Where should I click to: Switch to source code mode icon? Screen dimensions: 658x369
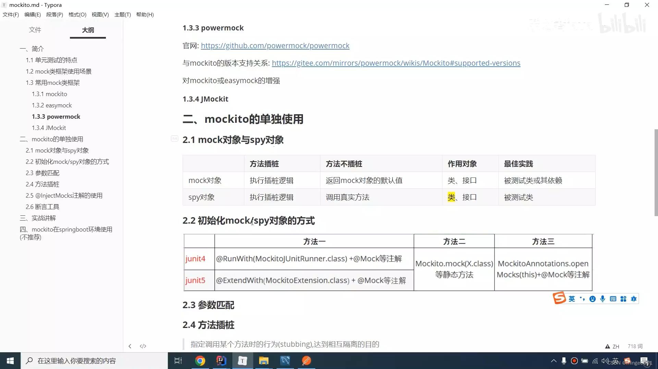click(x=143, y=346)
